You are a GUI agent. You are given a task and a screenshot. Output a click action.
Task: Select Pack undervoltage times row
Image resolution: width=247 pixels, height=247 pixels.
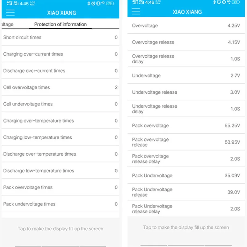(60, 204)
